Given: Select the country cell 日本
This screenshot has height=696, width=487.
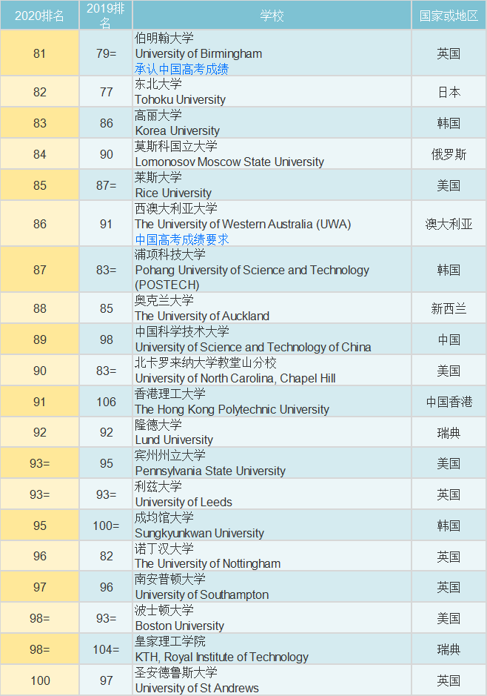Looking at the screenshot, I should coord(449,93).
